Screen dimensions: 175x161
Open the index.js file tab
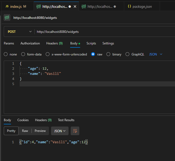coord(16,6)
